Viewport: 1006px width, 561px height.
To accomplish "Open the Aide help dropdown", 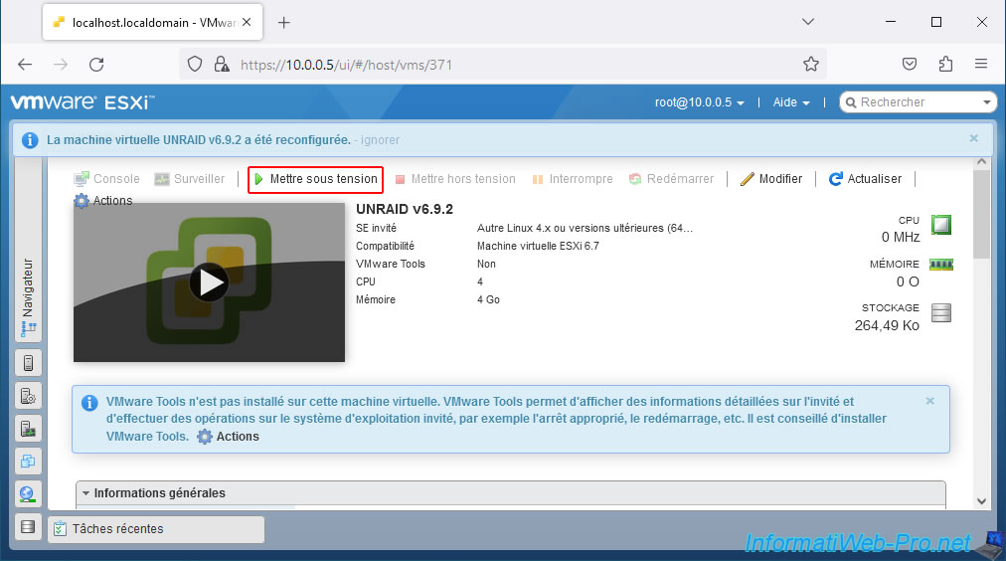I will pyautogui.click(x=791, y=102).
